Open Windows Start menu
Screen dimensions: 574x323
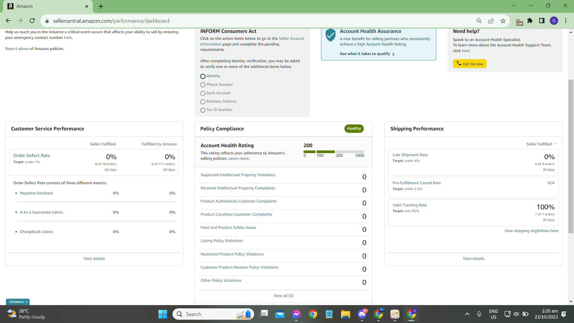[163, 314]
